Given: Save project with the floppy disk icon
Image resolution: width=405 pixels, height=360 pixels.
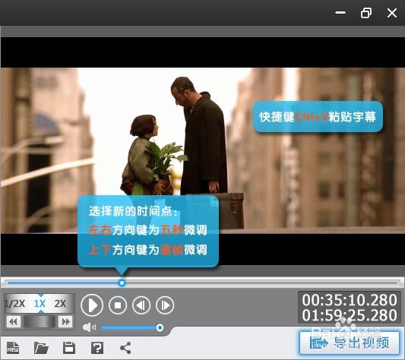Looking at the screenshot, I should point(69,348).
